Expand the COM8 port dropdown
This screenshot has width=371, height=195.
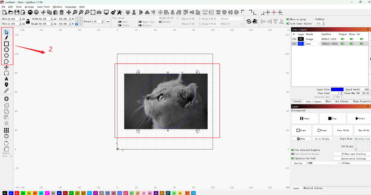(323, 163)
